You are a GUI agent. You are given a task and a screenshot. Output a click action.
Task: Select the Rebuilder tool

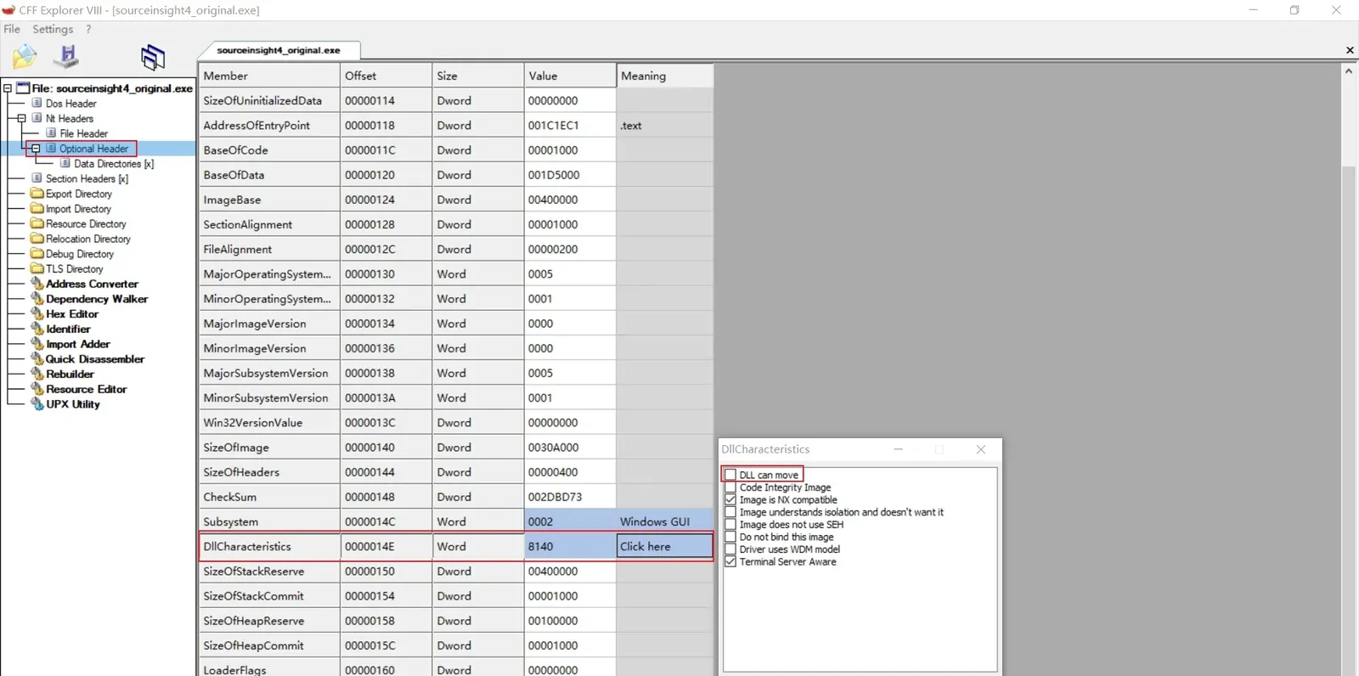click(x=70, y=374)
